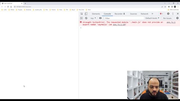180x101 pixels.
Task: Open the top JavaScript context dropdown
Action: point(93,18)
